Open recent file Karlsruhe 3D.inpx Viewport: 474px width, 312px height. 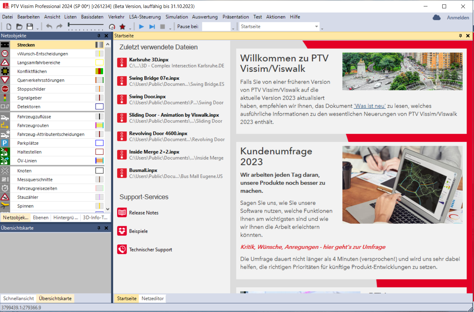tap(171, 62)
